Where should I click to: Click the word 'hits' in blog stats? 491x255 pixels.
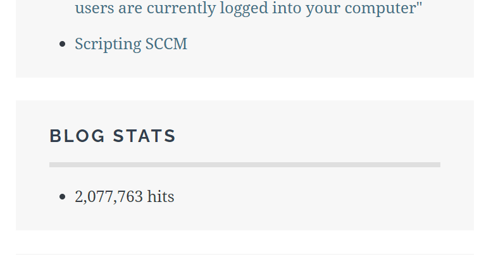(161, 197)
